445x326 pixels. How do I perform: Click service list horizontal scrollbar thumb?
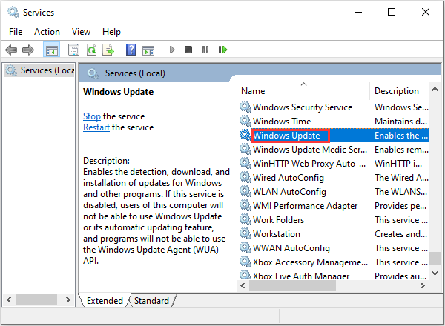(293, 285)
